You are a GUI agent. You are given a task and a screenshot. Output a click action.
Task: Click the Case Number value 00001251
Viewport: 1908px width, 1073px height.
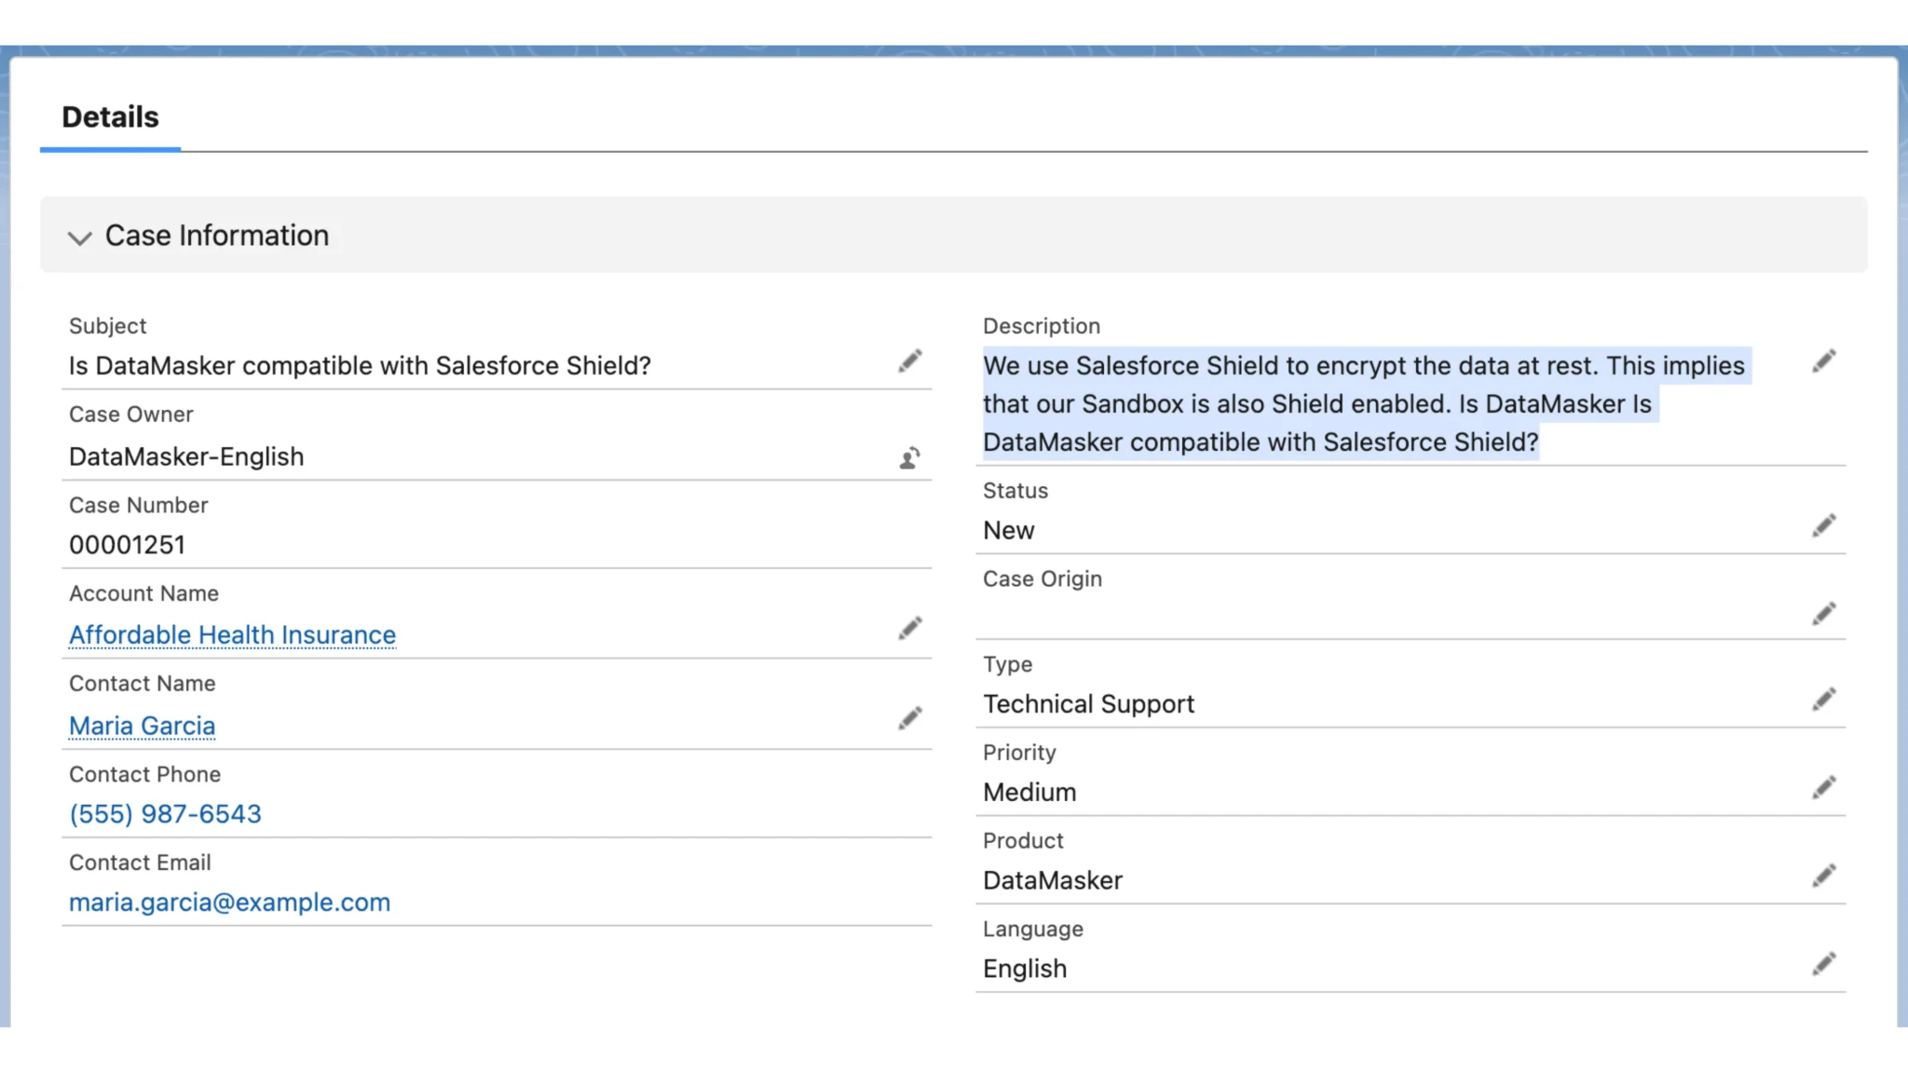pos(128,545)
